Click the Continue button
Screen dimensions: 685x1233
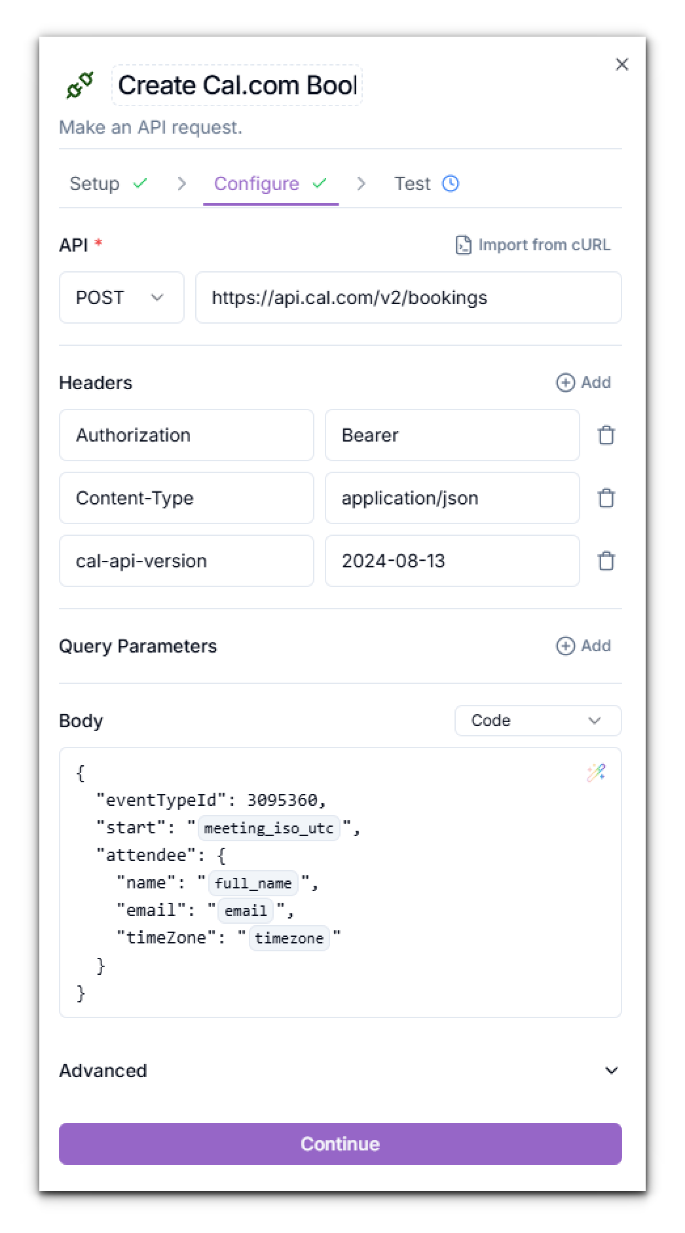[x=341, y=1144]
